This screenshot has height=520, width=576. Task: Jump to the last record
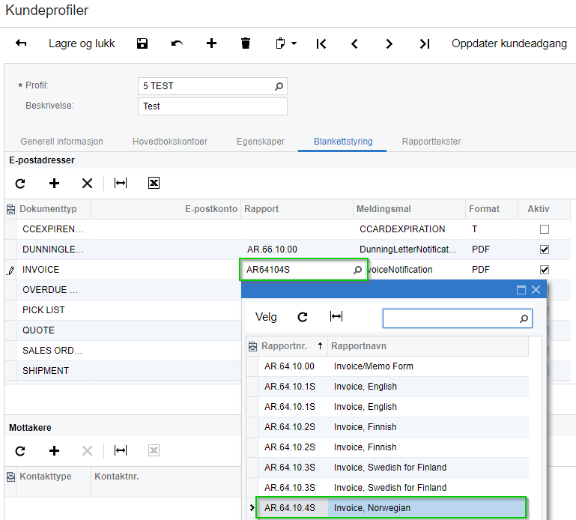click(x=424, y=43)
